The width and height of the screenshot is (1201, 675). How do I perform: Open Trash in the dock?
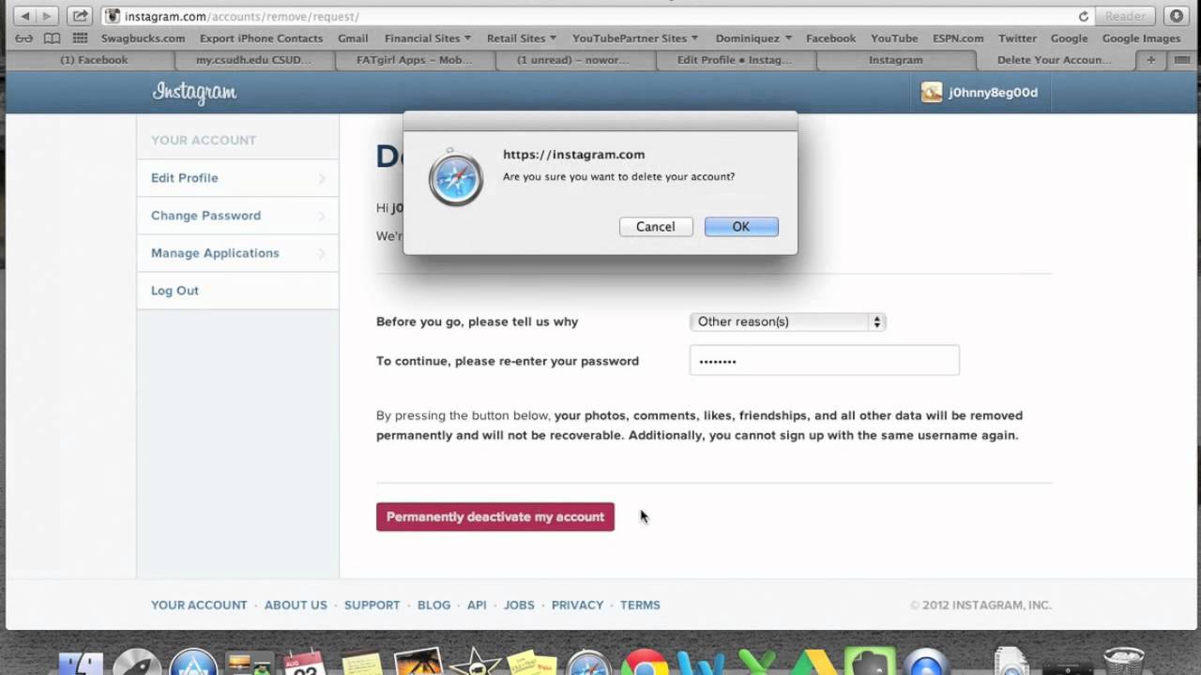[1123, 661]
